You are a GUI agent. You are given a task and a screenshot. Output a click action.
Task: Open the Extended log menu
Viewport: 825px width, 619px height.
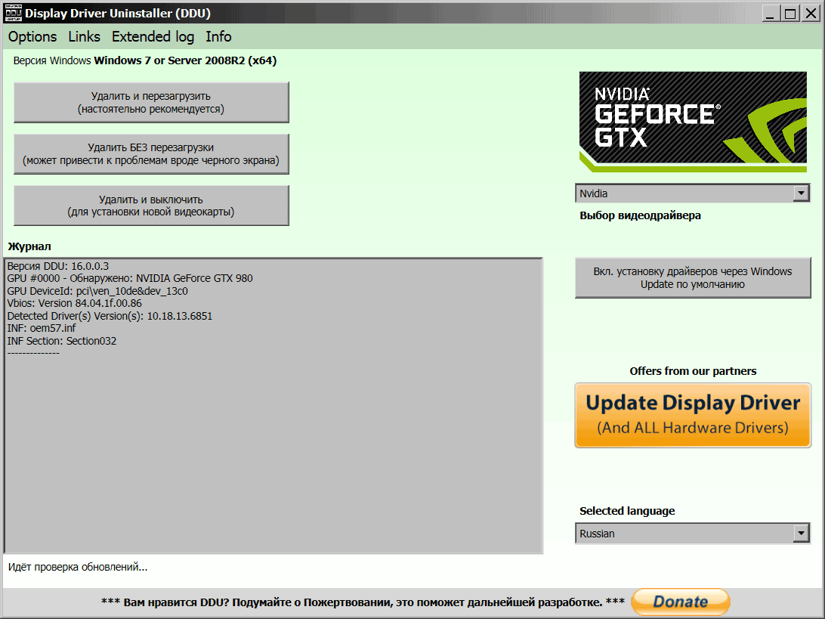click(153, 36)
